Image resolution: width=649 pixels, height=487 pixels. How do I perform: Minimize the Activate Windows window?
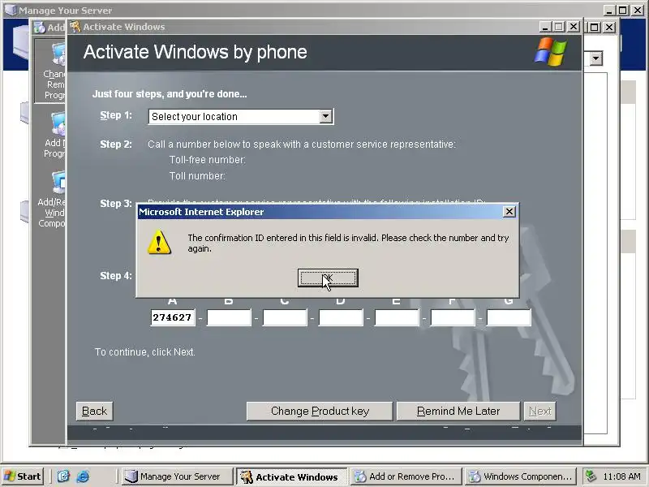coord(545,27)
